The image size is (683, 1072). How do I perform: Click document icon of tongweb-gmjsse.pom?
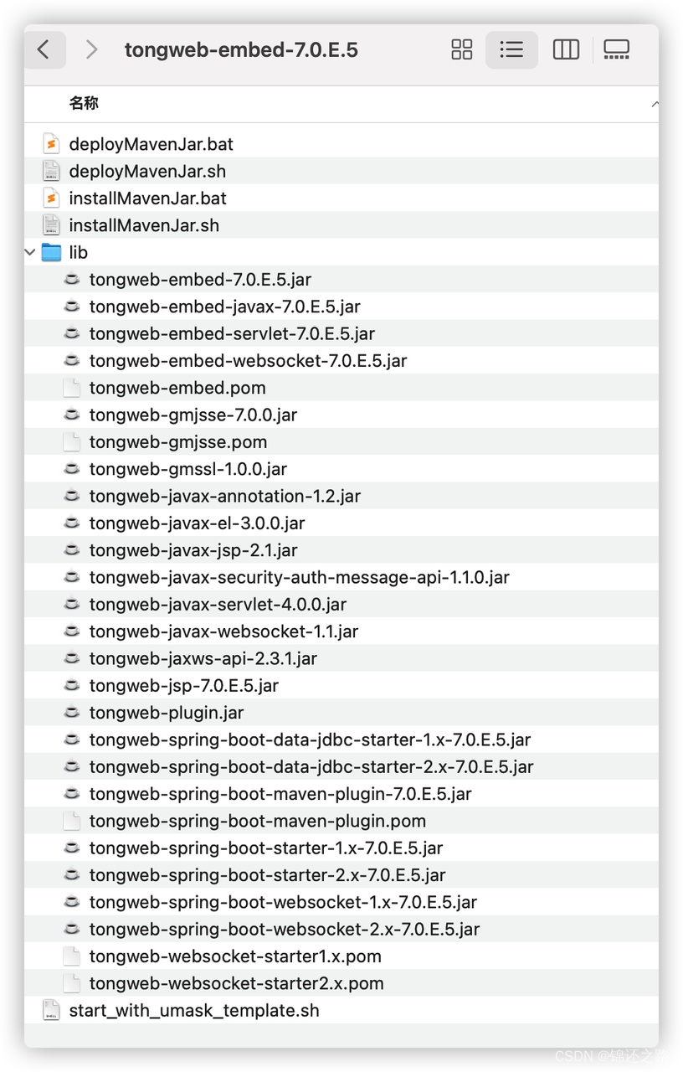click(x=72, y=441)
